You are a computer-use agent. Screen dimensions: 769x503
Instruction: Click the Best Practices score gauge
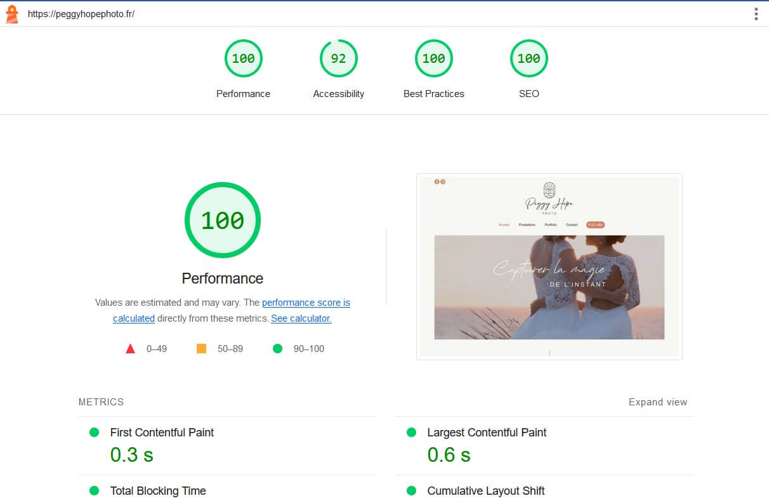(x=434, y=58)
